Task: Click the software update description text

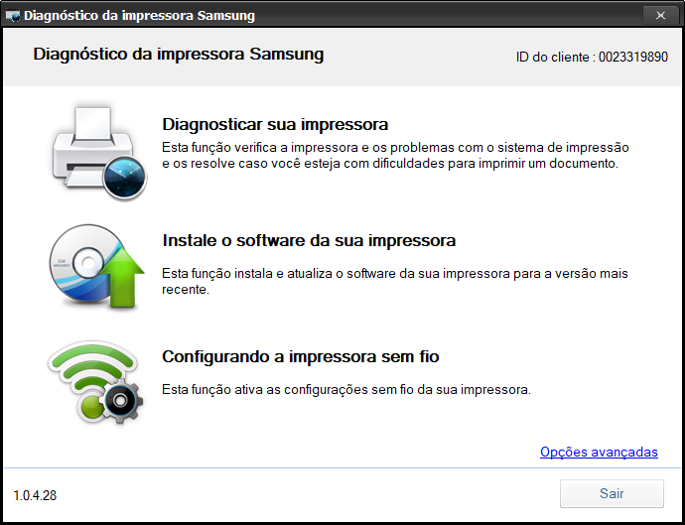Action: click(x=395, y=281)
